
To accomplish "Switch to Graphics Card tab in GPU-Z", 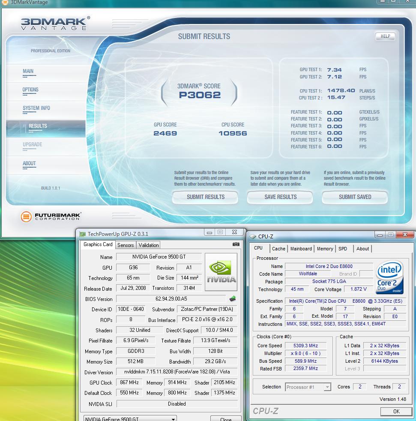I will 98,244.
